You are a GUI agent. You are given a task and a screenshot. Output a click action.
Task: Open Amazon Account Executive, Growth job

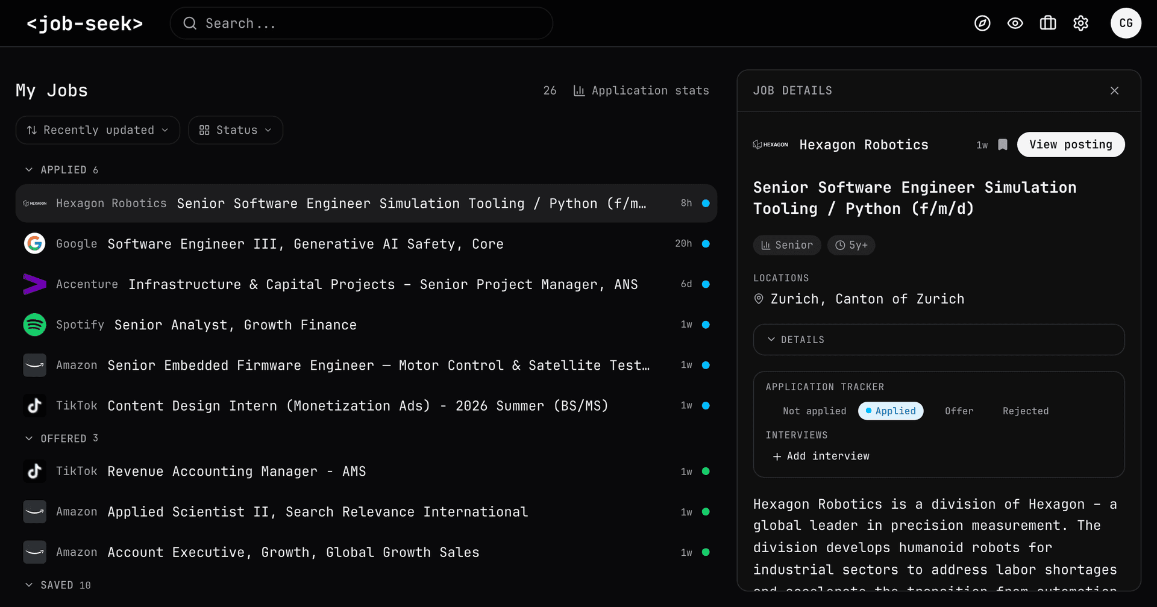click(x=366, y=552)
